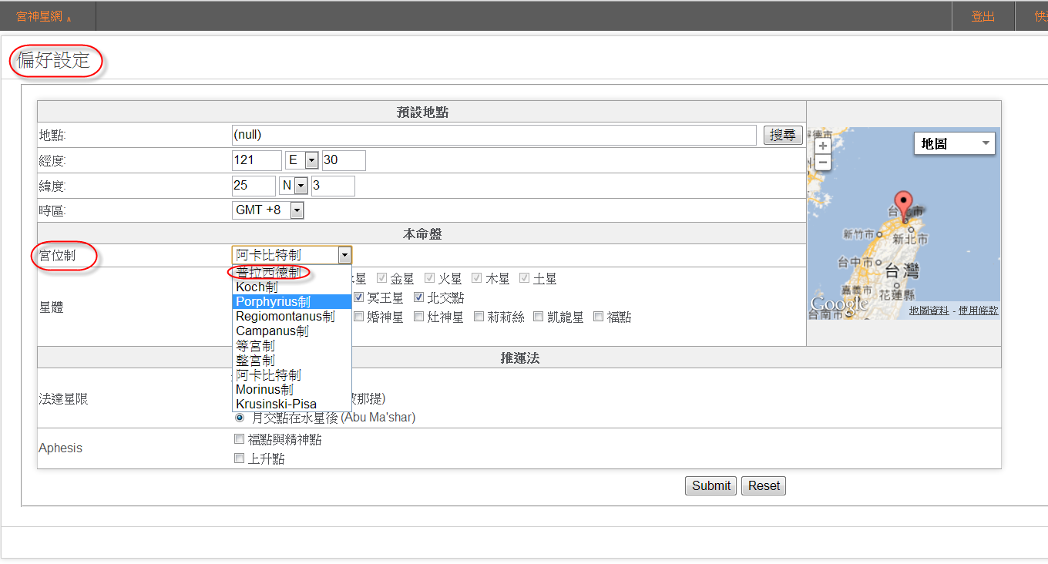1048x564 pixels.
Task: Toggle the 冥王星 checkbox
Action: pyautogui.click(x=358, y=297)
